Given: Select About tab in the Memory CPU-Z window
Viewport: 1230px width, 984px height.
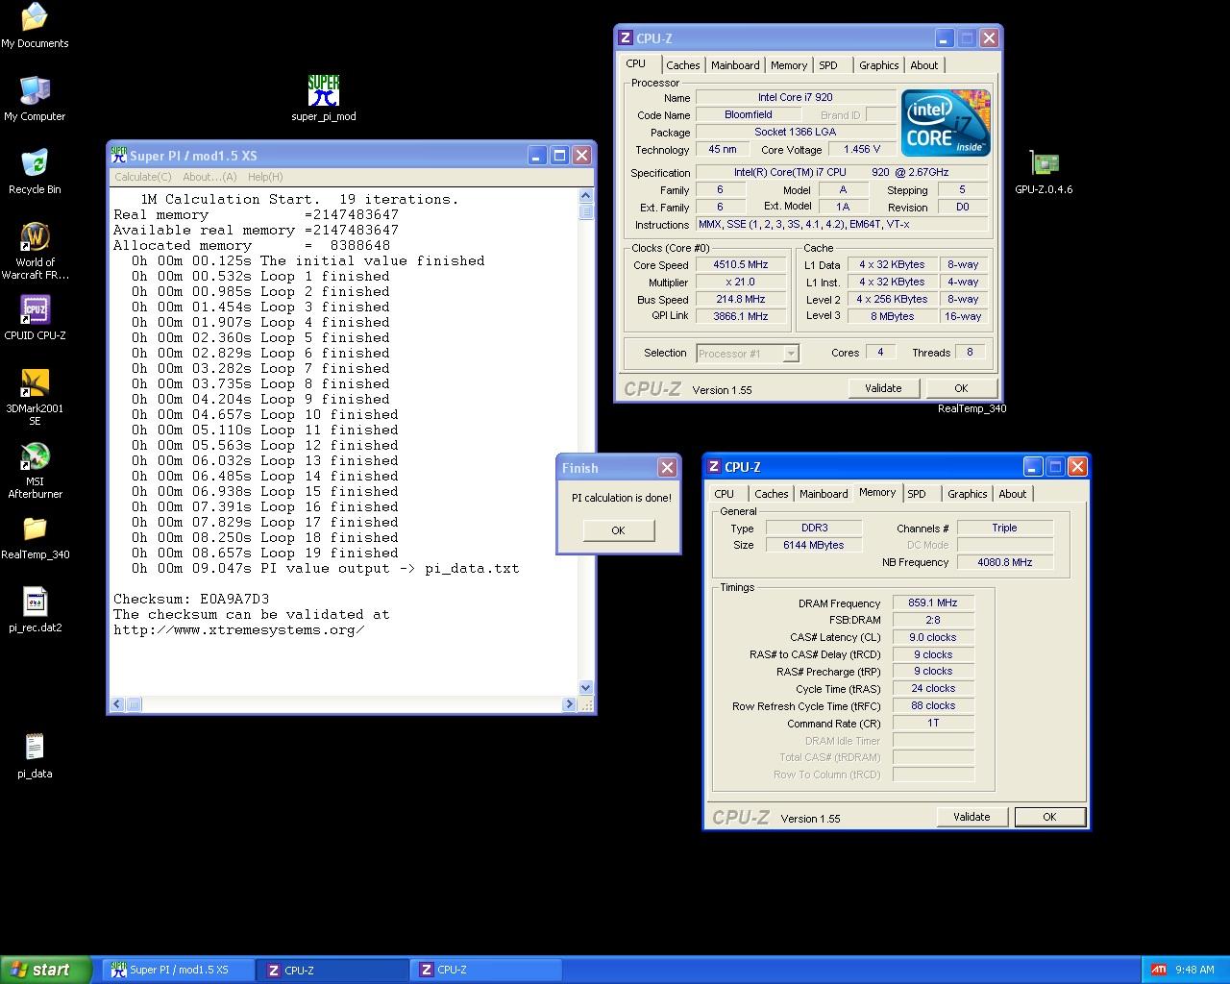Looking at the screenshot, I should (x=1013, y=494).
